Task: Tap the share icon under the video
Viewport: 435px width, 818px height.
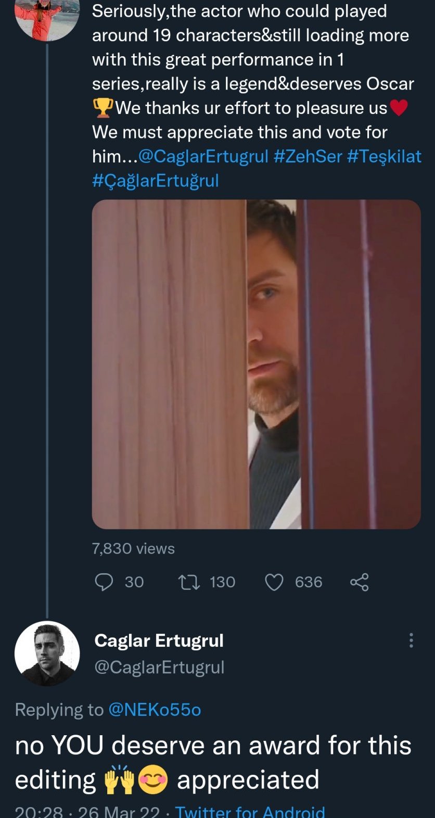Action: [359, 582]
